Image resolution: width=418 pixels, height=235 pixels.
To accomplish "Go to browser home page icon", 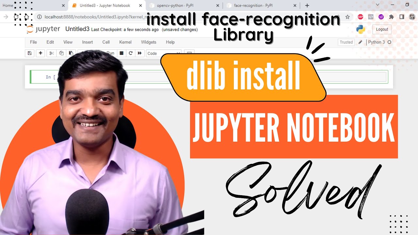I will click(x=26, y=17).
